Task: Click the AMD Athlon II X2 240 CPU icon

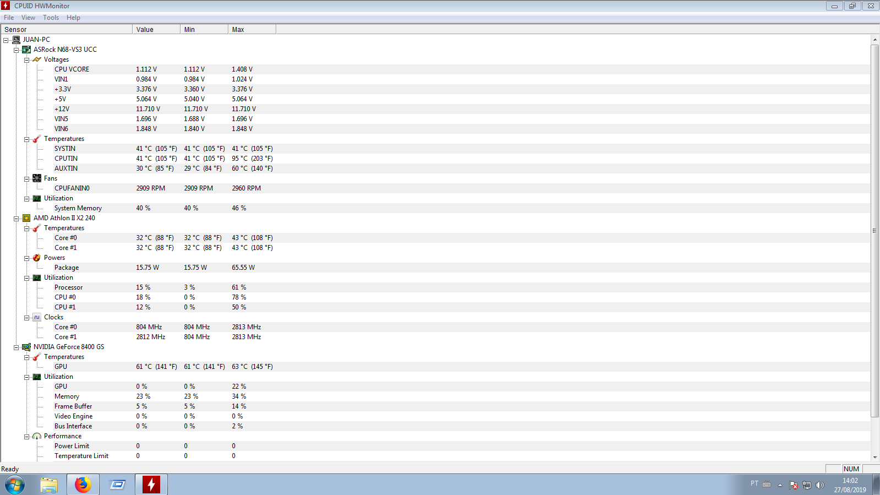Action: click(x=26, y=218)
